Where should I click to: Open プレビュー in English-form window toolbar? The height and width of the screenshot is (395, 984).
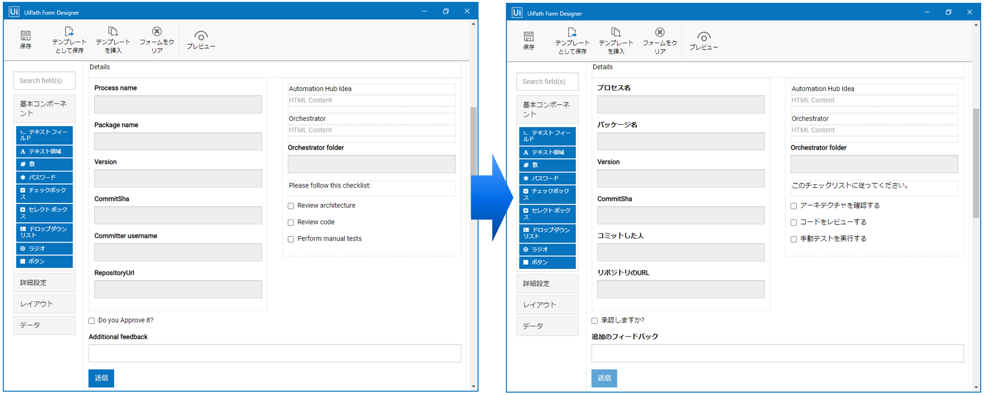point(201,40)
